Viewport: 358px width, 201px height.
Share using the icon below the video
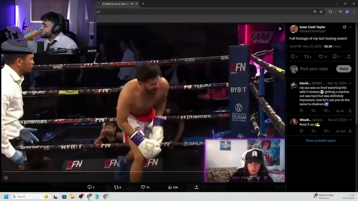pos(197,187)
